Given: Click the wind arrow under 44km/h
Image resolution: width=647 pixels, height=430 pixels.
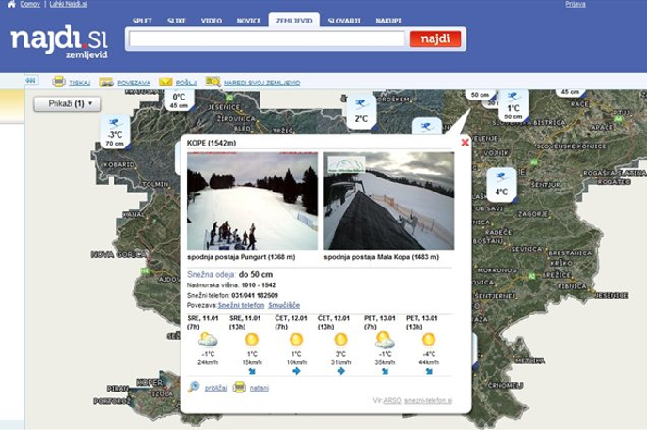Looking at the screenshot, I should [429, 371].
